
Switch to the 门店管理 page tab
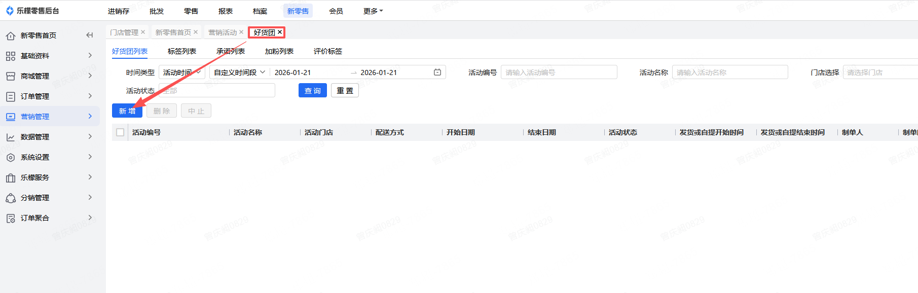click(124, 32)
